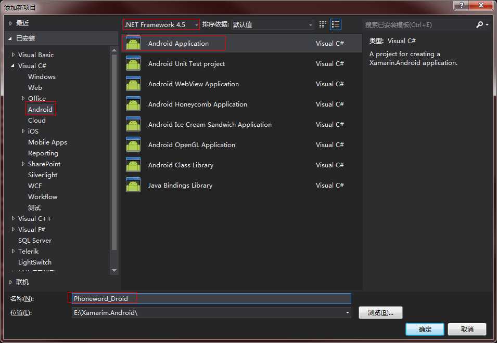Select the Silverlight category
This screenshot has height=343, width=497.
[x=43, y=175]
